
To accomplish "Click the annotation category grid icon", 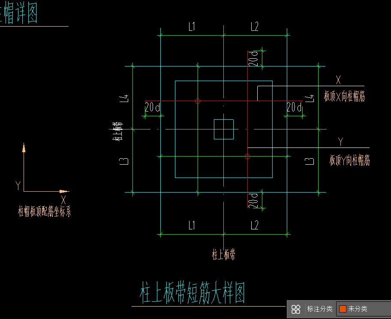I will (x=296, y=309).
